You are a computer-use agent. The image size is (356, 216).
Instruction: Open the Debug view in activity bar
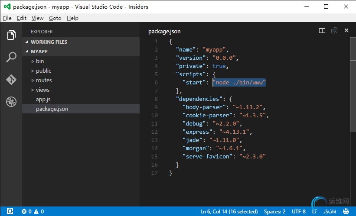[11, 102]
